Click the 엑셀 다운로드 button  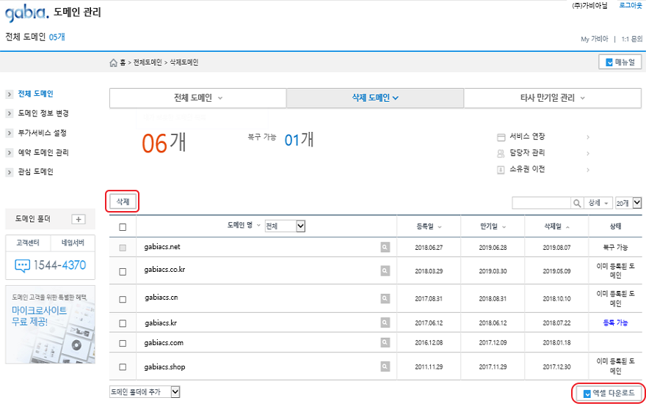(609, 394)
